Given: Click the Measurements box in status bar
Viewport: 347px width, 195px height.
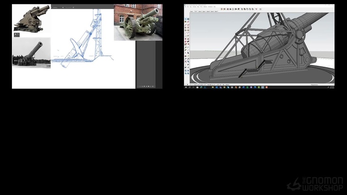Looking at the screenshot, I should [327, 85].
